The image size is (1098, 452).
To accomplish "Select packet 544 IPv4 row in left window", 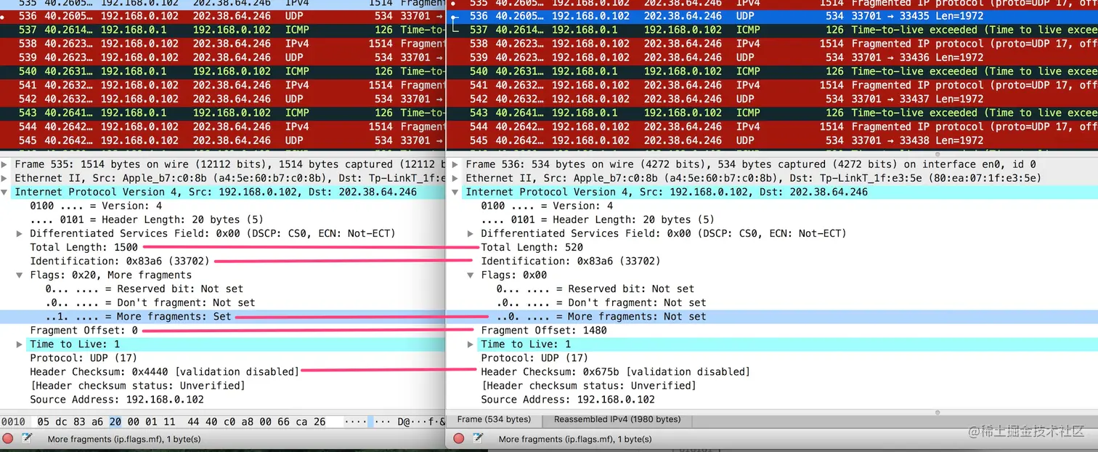I will tap(222, 126).
